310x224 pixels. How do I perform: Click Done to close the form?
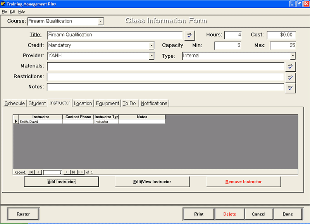288,214
